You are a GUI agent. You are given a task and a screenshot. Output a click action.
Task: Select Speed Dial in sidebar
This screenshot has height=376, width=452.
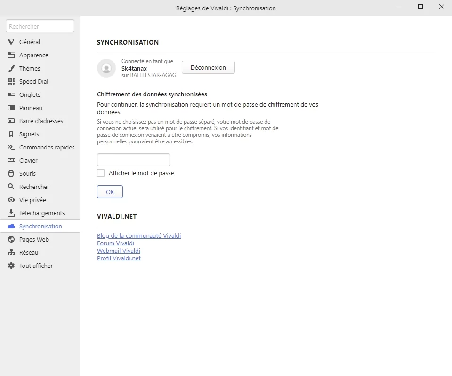click(40, 81)
